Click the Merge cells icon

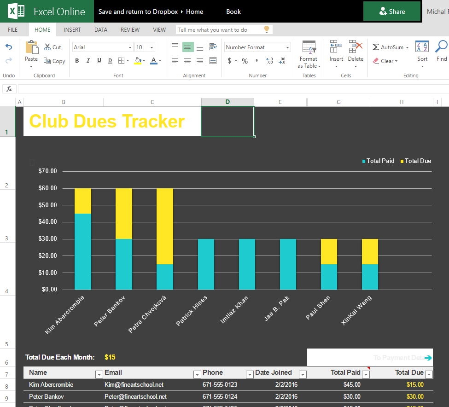click(213, 61)
